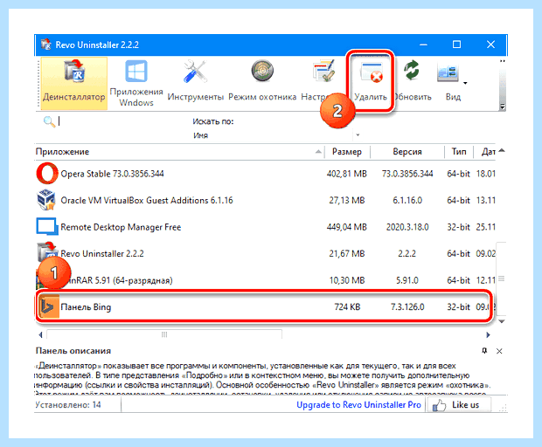The width and height of the screenshot is (542, 447).
Task: Open the Инструменты toolbar button
Action: [x=196, y=82]
